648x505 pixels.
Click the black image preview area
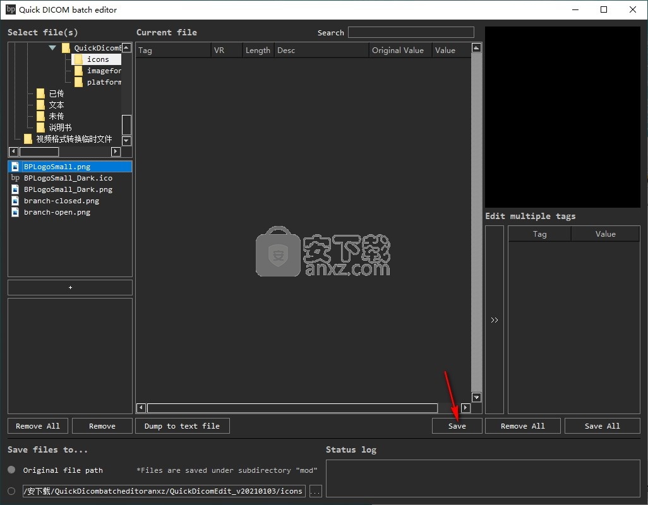563,117
